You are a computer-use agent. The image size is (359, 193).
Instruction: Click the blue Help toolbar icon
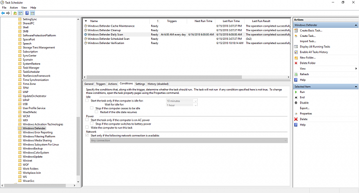tap(27, 13)
